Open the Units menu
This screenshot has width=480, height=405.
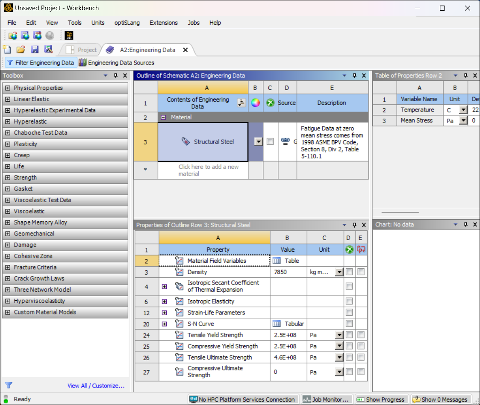pyautogui.click(x=98, y=23)
